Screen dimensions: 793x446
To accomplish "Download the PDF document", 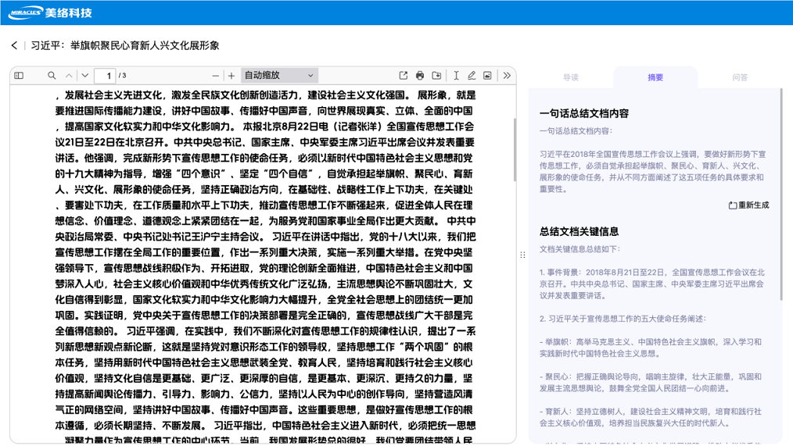I will pyautogui.click(x=436, y=76).
